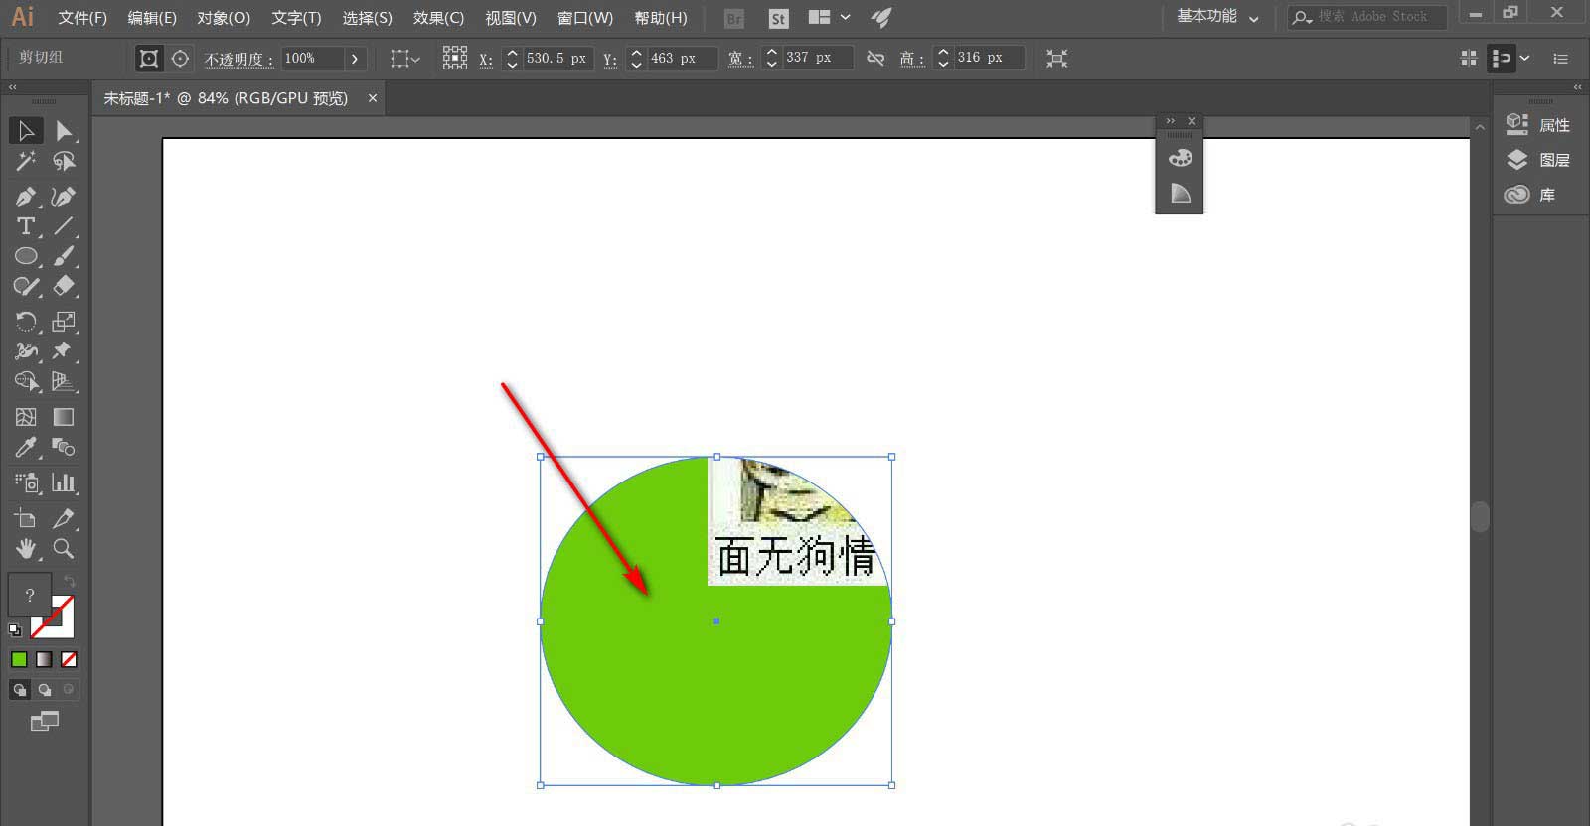Click the opacity 100% field

click(312, 59)
